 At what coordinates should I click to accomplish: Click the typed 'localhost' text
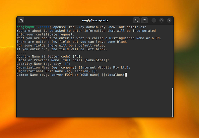click(x=116, y=75)
